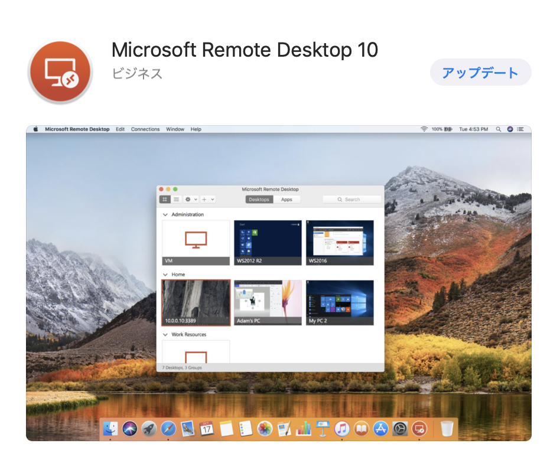Image resolution: width=560 pixels, height=476 pixels.
Task: Click the Search field
Action: click(x=352, y=199)
